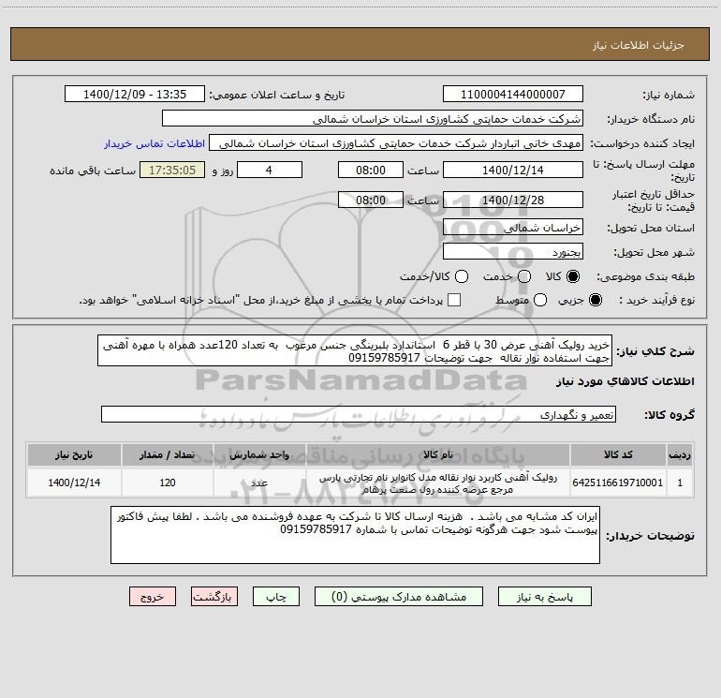The height and width of the screenshot is (698, 721).
Task: Click the کد کالا column header
Action: (618, 455)
